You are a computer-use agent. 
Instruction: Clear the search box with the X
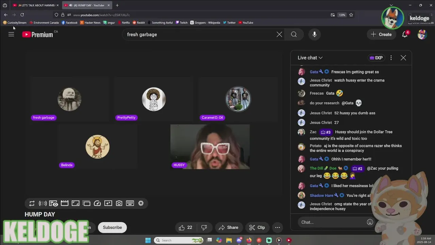click(x=279, y=34)
